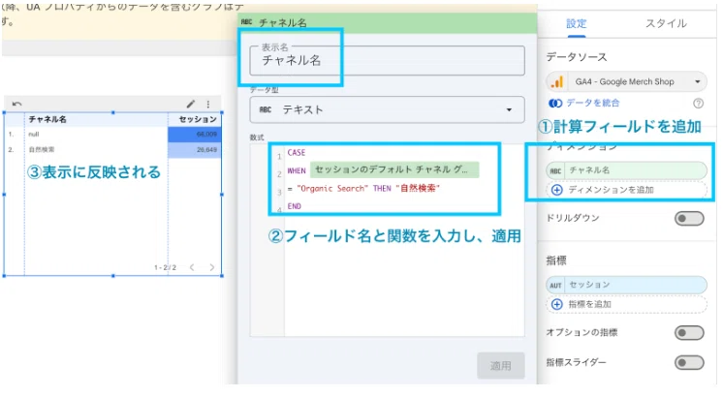
Task: Select the チャネル名 dimension chip
Action: pos(626,170)
